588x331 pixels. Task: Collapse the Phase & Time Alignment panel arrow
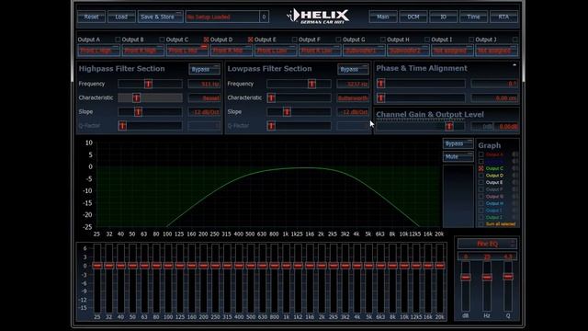tap(514, 65)
